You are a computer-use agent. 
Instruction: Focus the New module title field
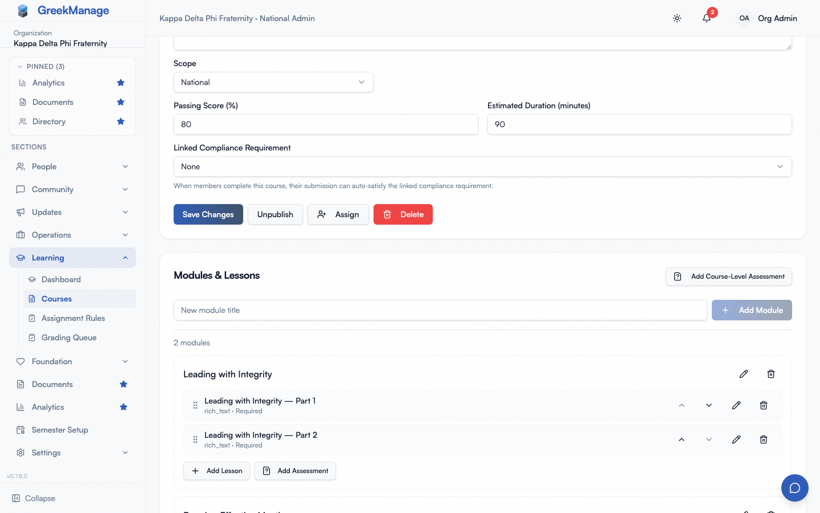click(440, 310)
